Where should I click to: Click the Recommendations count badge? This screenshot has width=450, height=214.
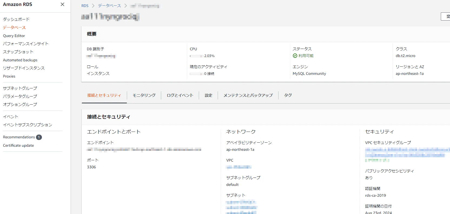tap(39, 137)
